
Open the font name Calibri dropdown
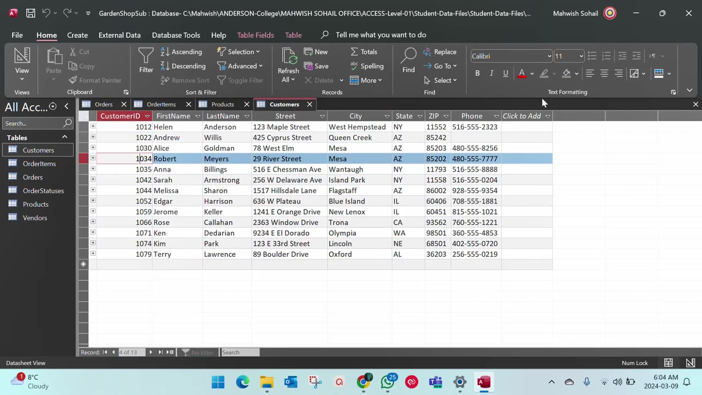tap(549, 56)
